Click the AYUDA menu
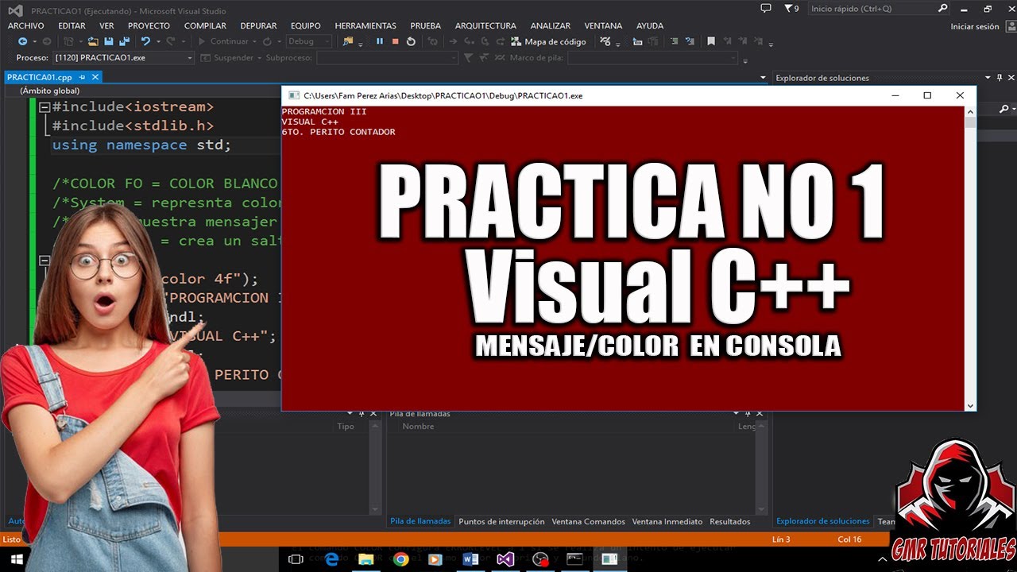 [x=650, y=25]
